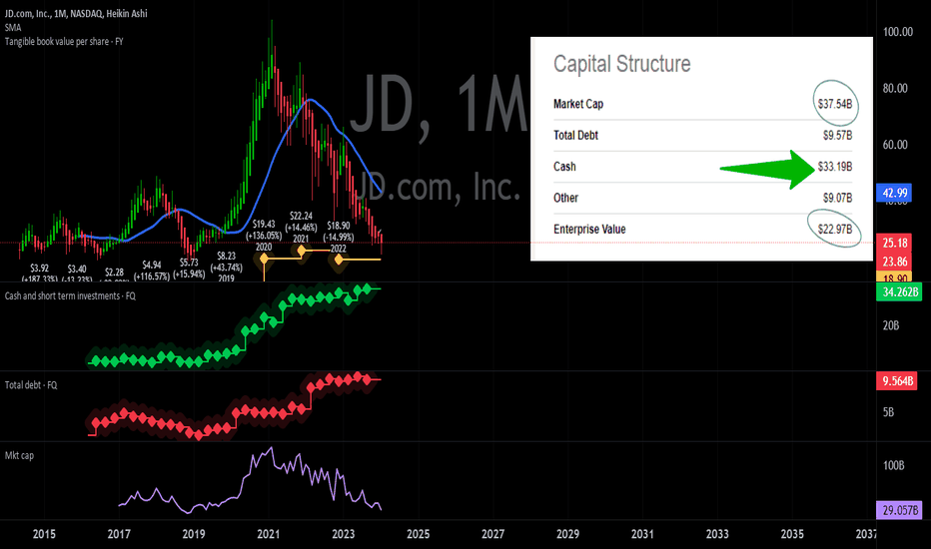Click the blue 42.99 SMA price tag
This screenshot has width=931, height=549.
(x=895, y=193)
